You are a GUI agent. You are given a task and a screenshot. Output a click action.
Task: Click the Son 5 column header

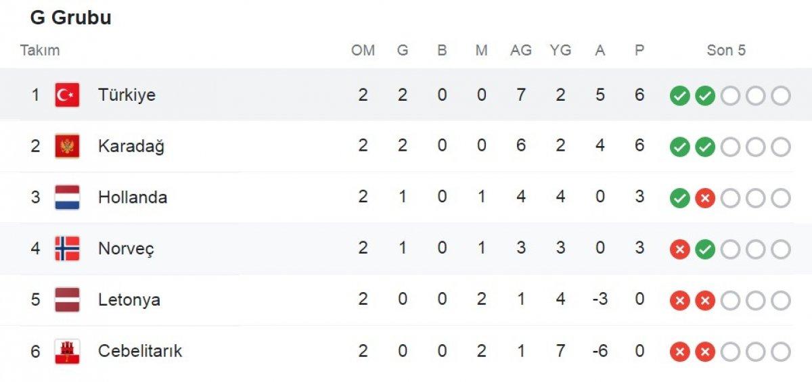(726, 50)
